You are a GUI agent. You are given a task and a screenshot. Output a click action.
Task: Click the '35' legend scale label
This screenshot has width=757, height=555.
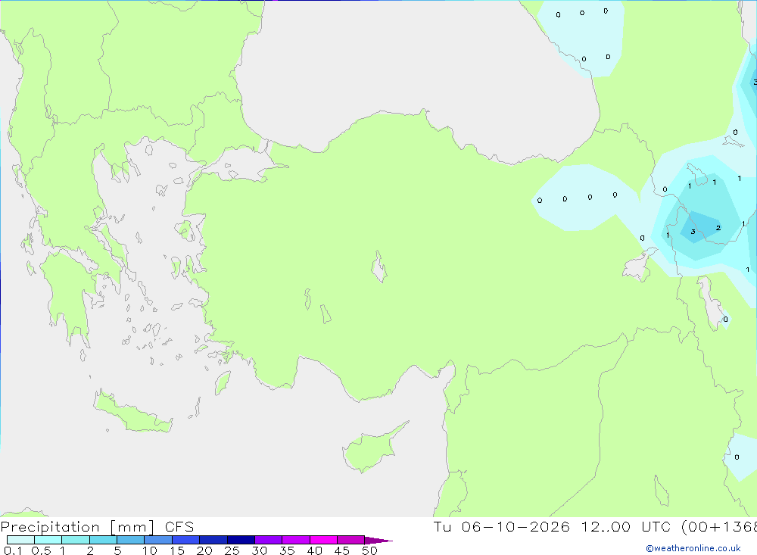tap(287, 550)
